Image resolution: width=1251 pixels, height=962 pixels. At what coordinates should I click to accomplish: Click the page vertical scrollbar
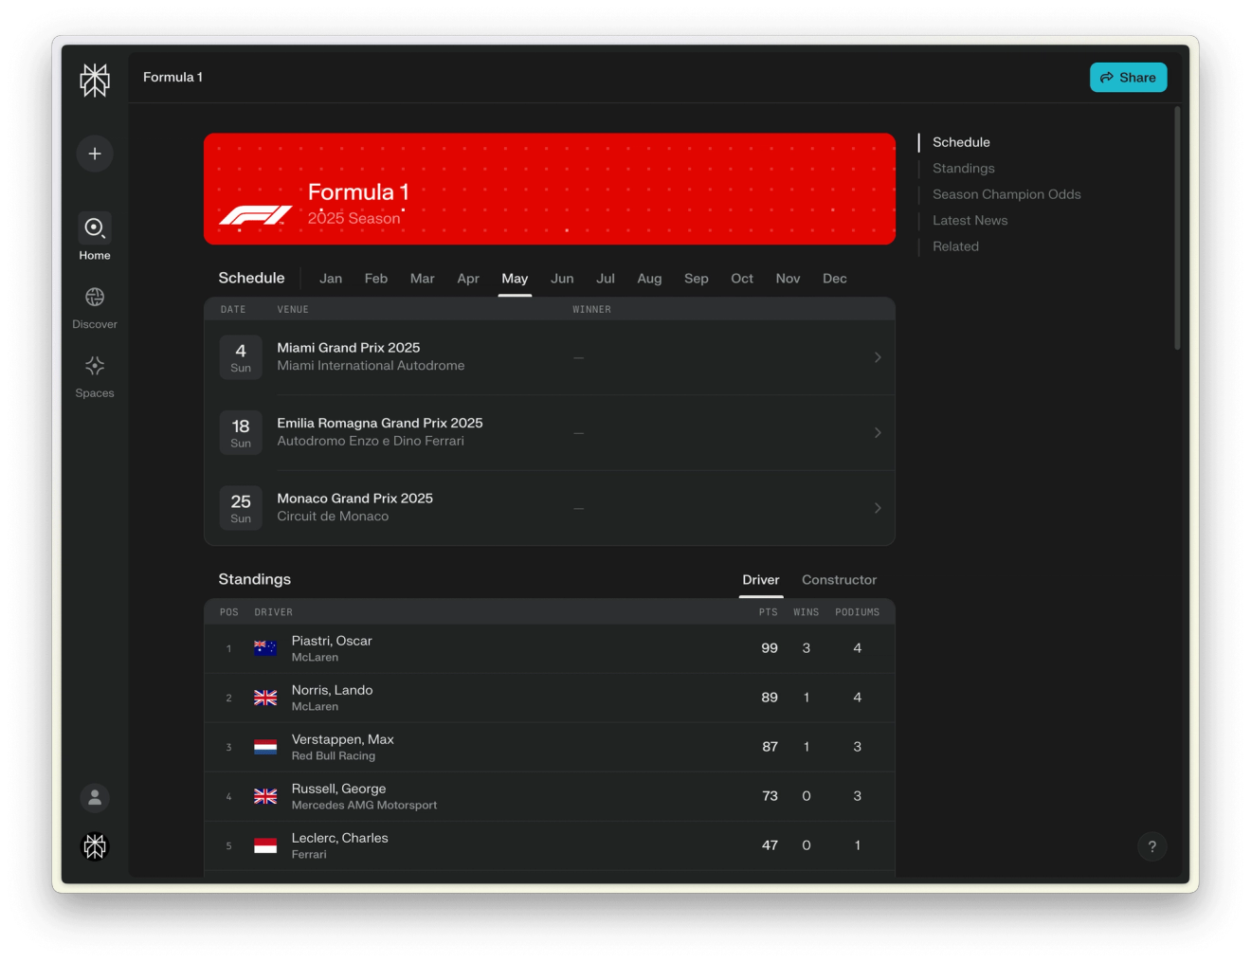[1177, 228]
